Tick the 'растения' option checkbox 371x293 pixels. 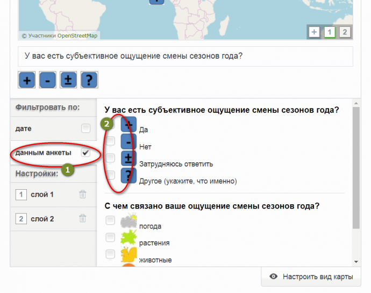[x=110, y=237]
